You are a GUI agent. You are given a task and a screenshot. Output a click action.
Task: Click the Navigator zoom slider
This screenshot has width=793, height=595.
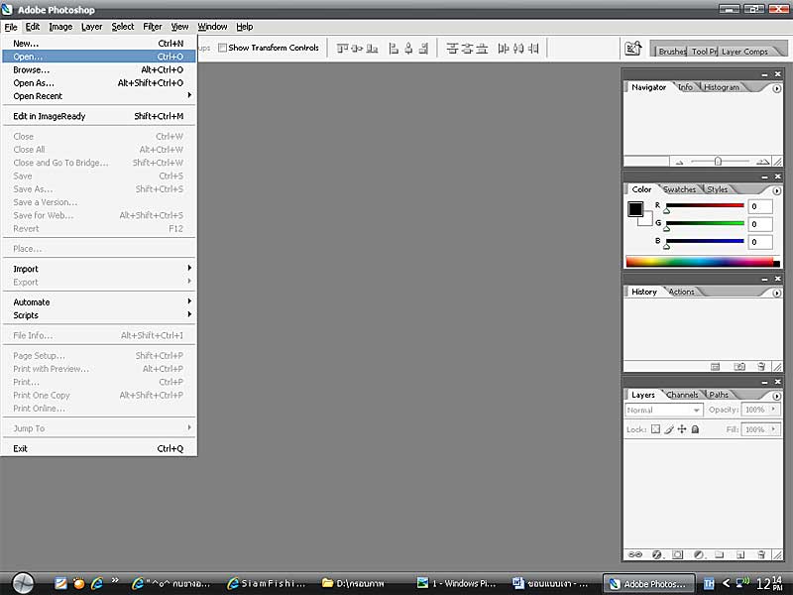(x=720, y=162)
